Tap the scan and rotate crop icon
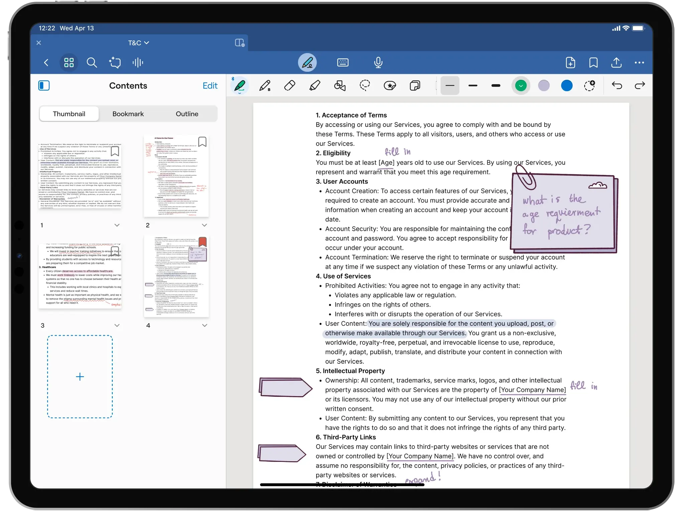682x511 pixels. (x=115, y=62)
